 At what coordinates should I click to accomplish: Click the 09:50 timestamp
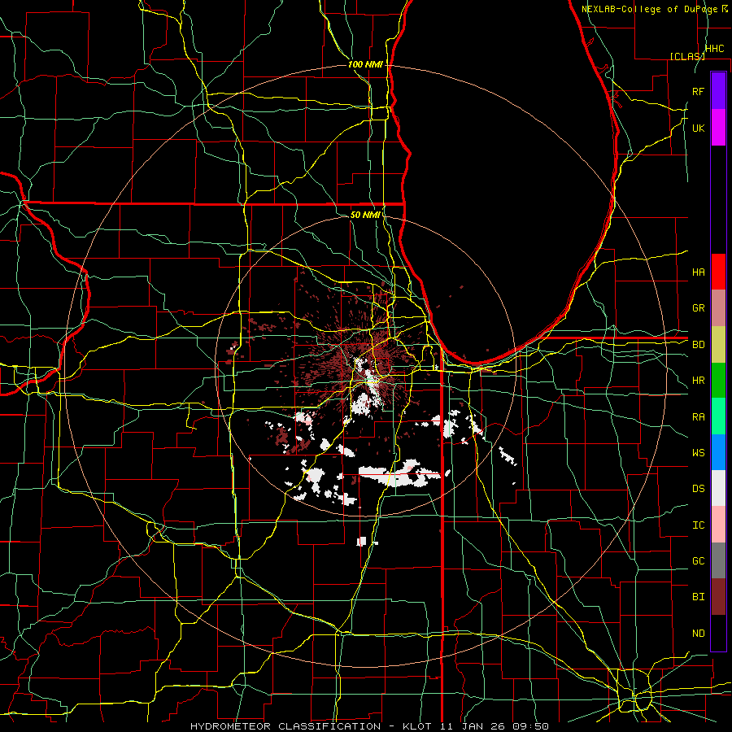click(x=529, y=726)
